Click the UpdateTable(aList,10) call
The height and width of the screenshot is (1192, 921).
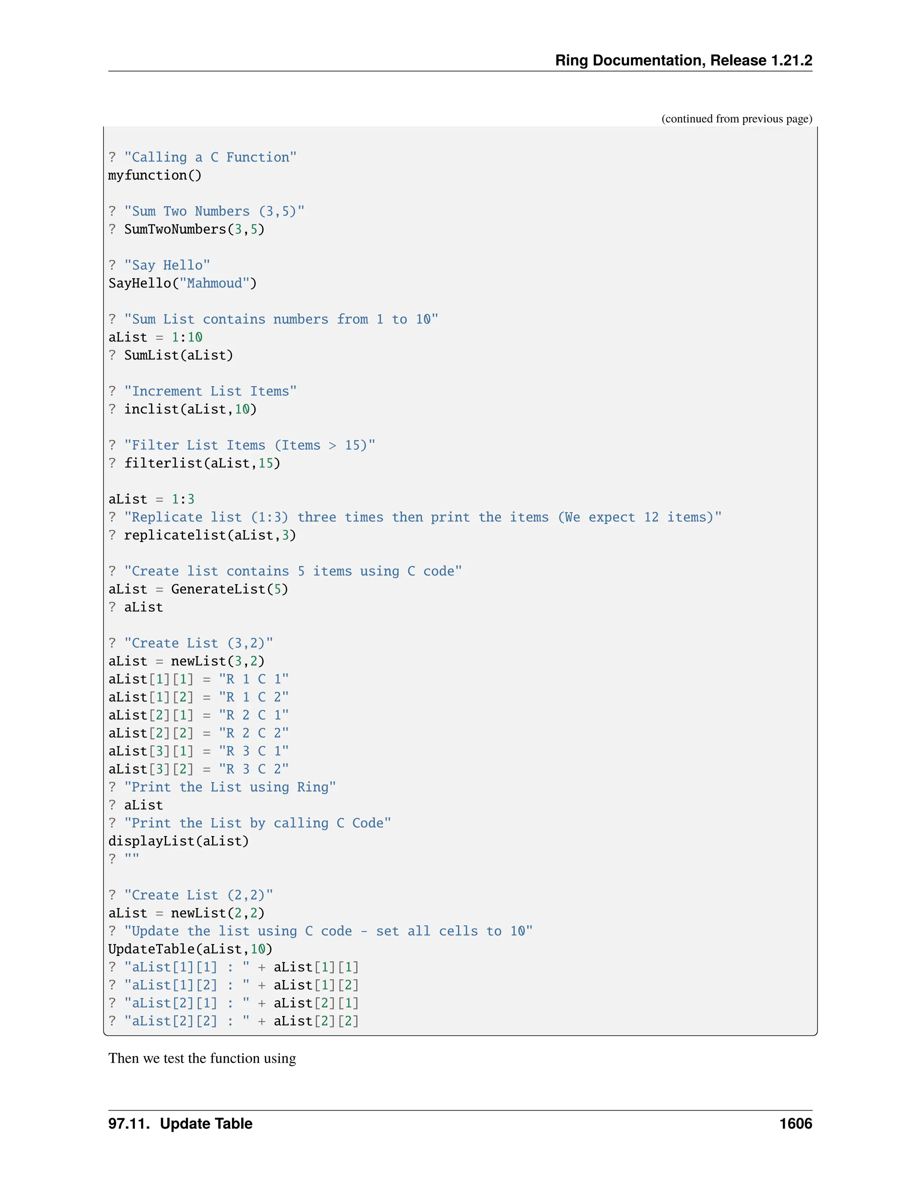pyautogui.click(x=190, y=949)
